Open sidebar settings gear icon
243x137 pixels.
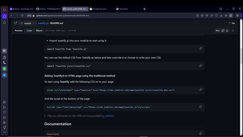tap(4, 123)
